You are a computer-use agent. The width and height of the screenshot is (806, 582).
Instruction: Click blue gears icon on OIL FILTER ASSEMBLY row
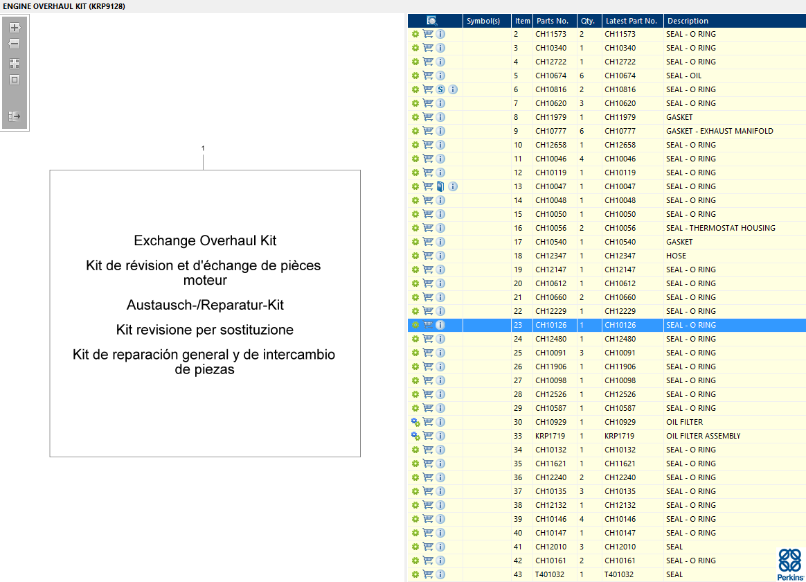(x=415, y=436)
